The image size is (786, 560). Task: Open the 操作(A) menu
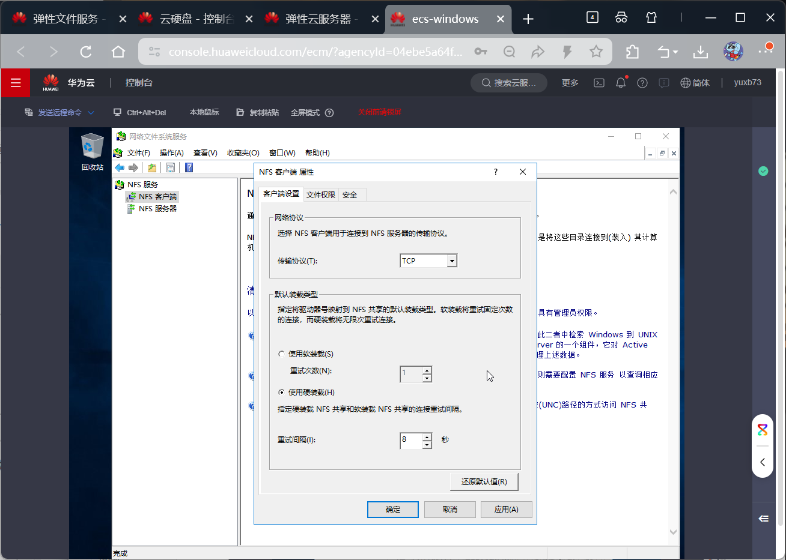tap(172, 153)
